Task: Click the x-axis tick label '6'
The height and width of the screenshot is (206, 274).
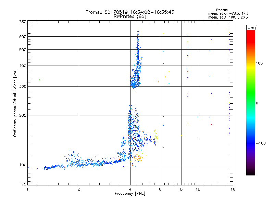Action: point(160,189)
